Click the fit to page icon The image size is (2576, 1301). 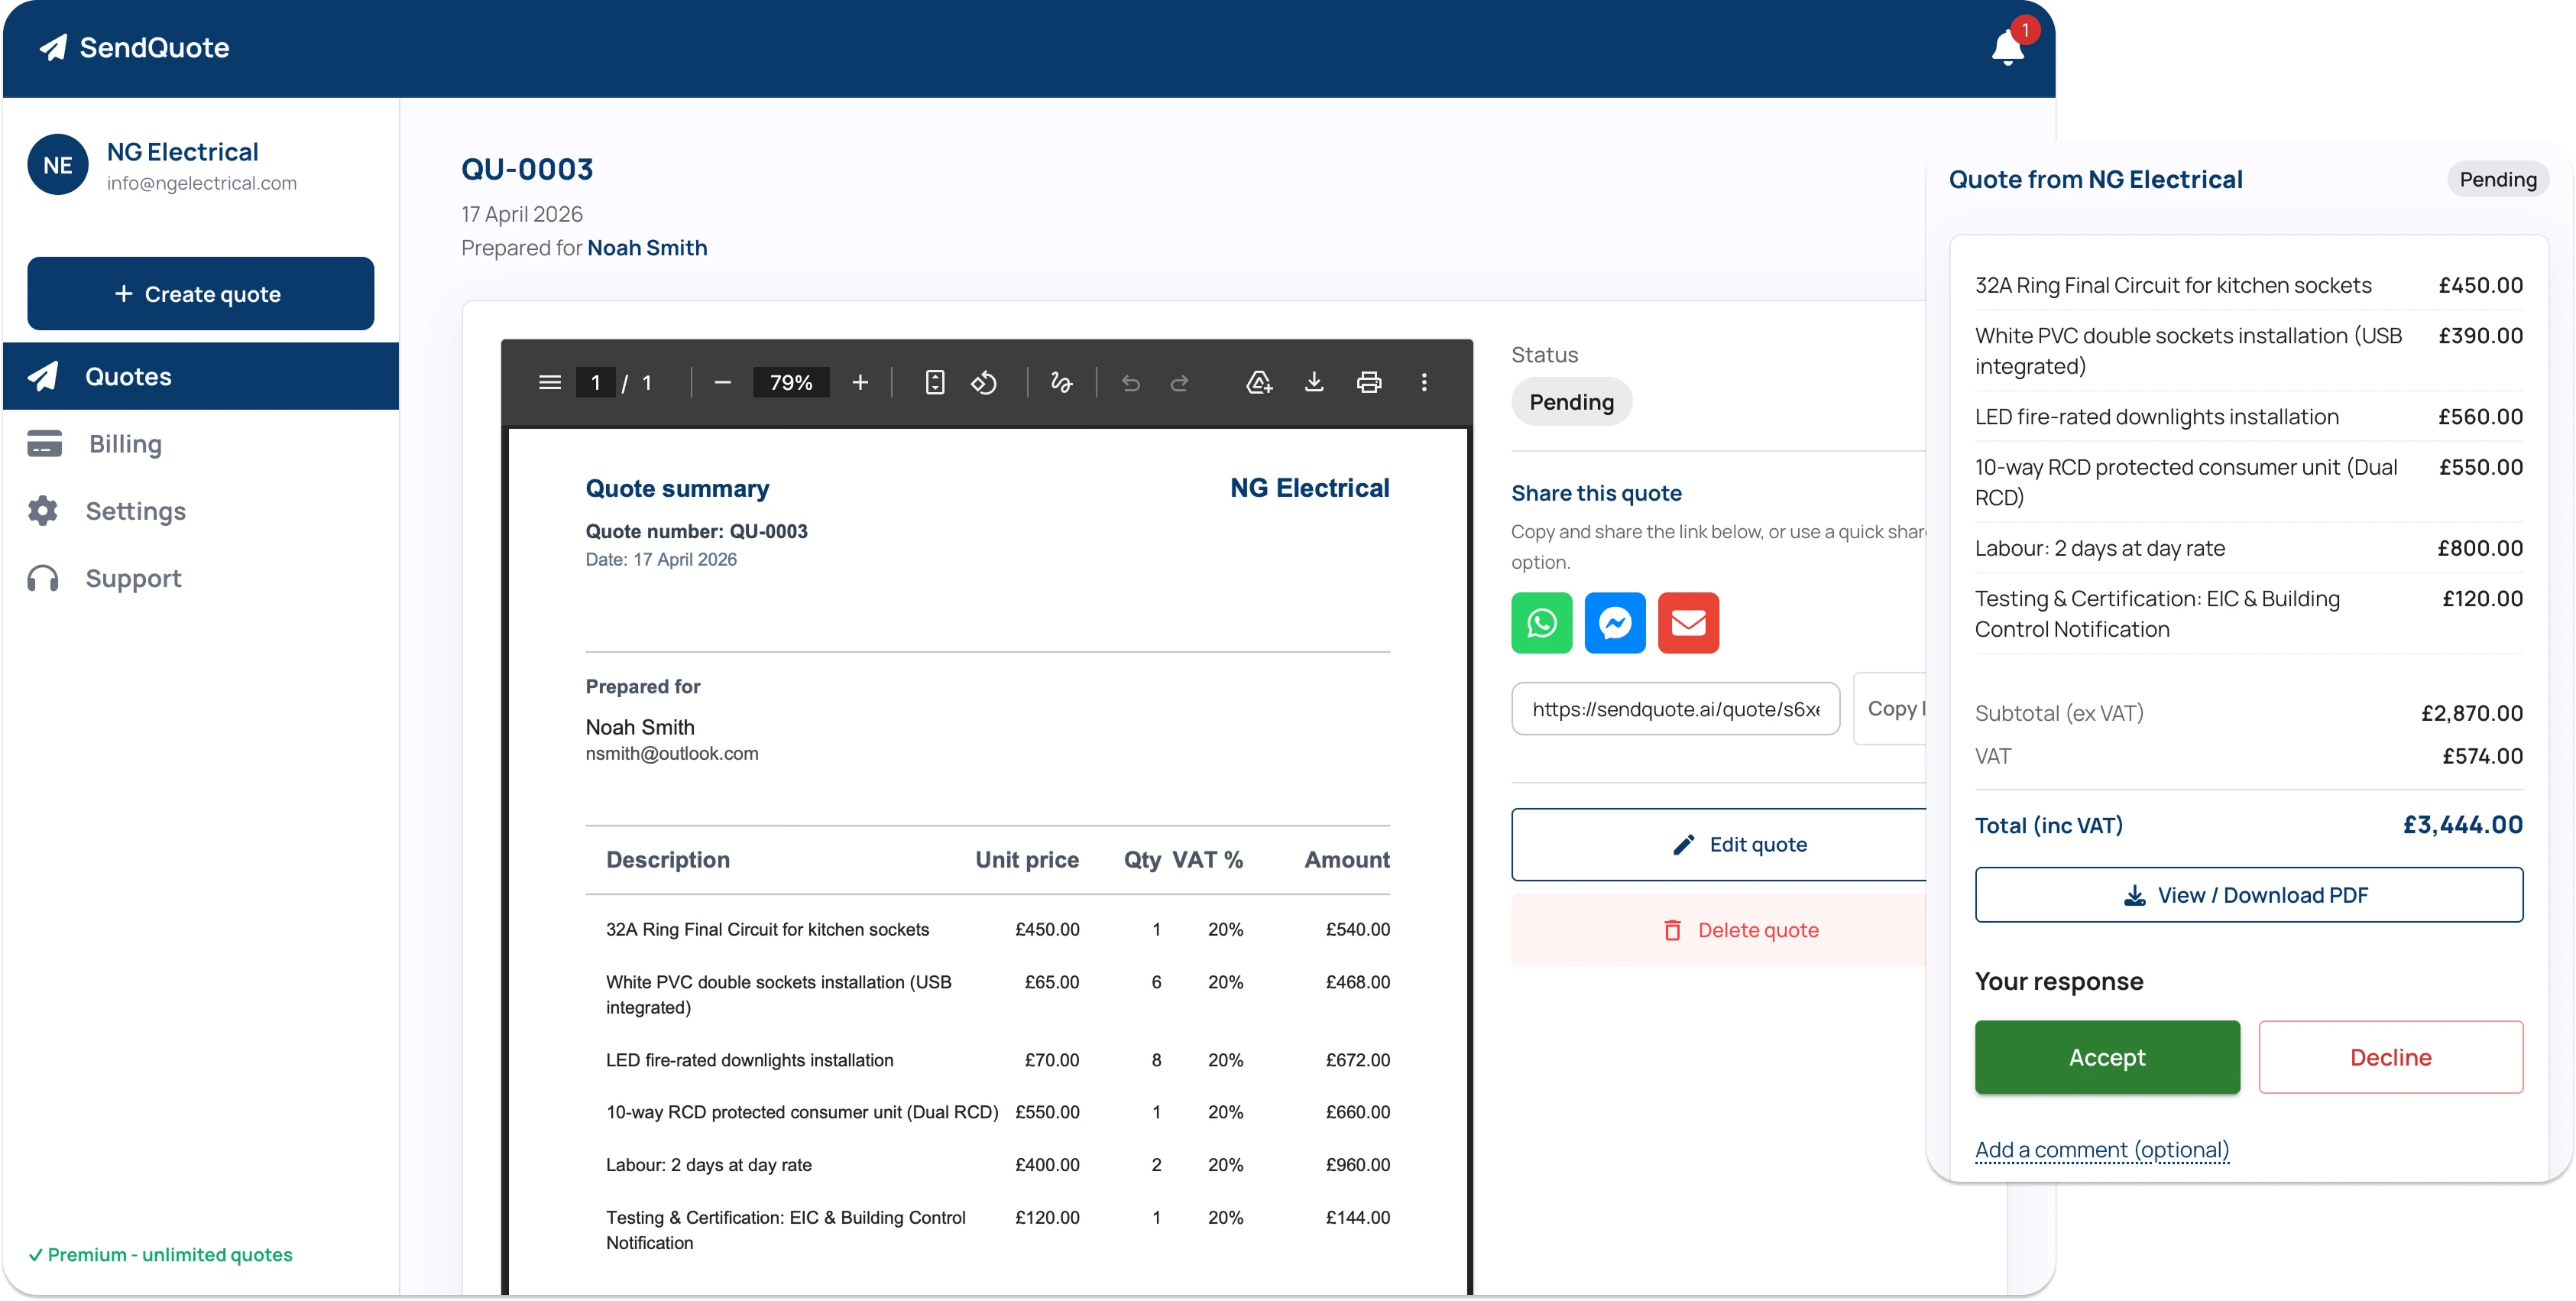(x=934, y=382)
